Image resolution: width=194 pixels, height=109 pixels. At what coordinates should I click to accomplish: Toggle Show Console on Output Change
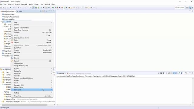click(x=174, y=73)
